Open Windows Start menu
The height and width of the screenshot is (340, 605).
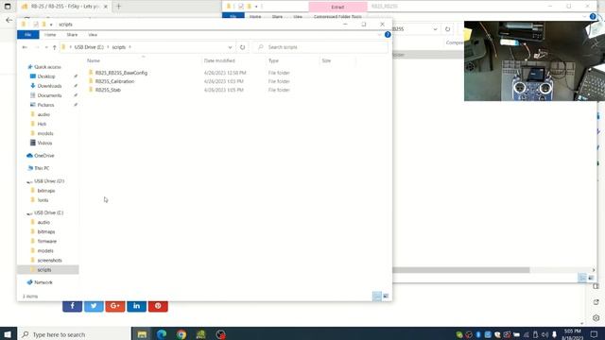[x=8, y=334]
